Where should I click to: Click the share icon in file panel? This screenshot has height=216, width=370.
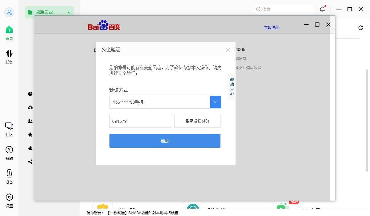30,162
